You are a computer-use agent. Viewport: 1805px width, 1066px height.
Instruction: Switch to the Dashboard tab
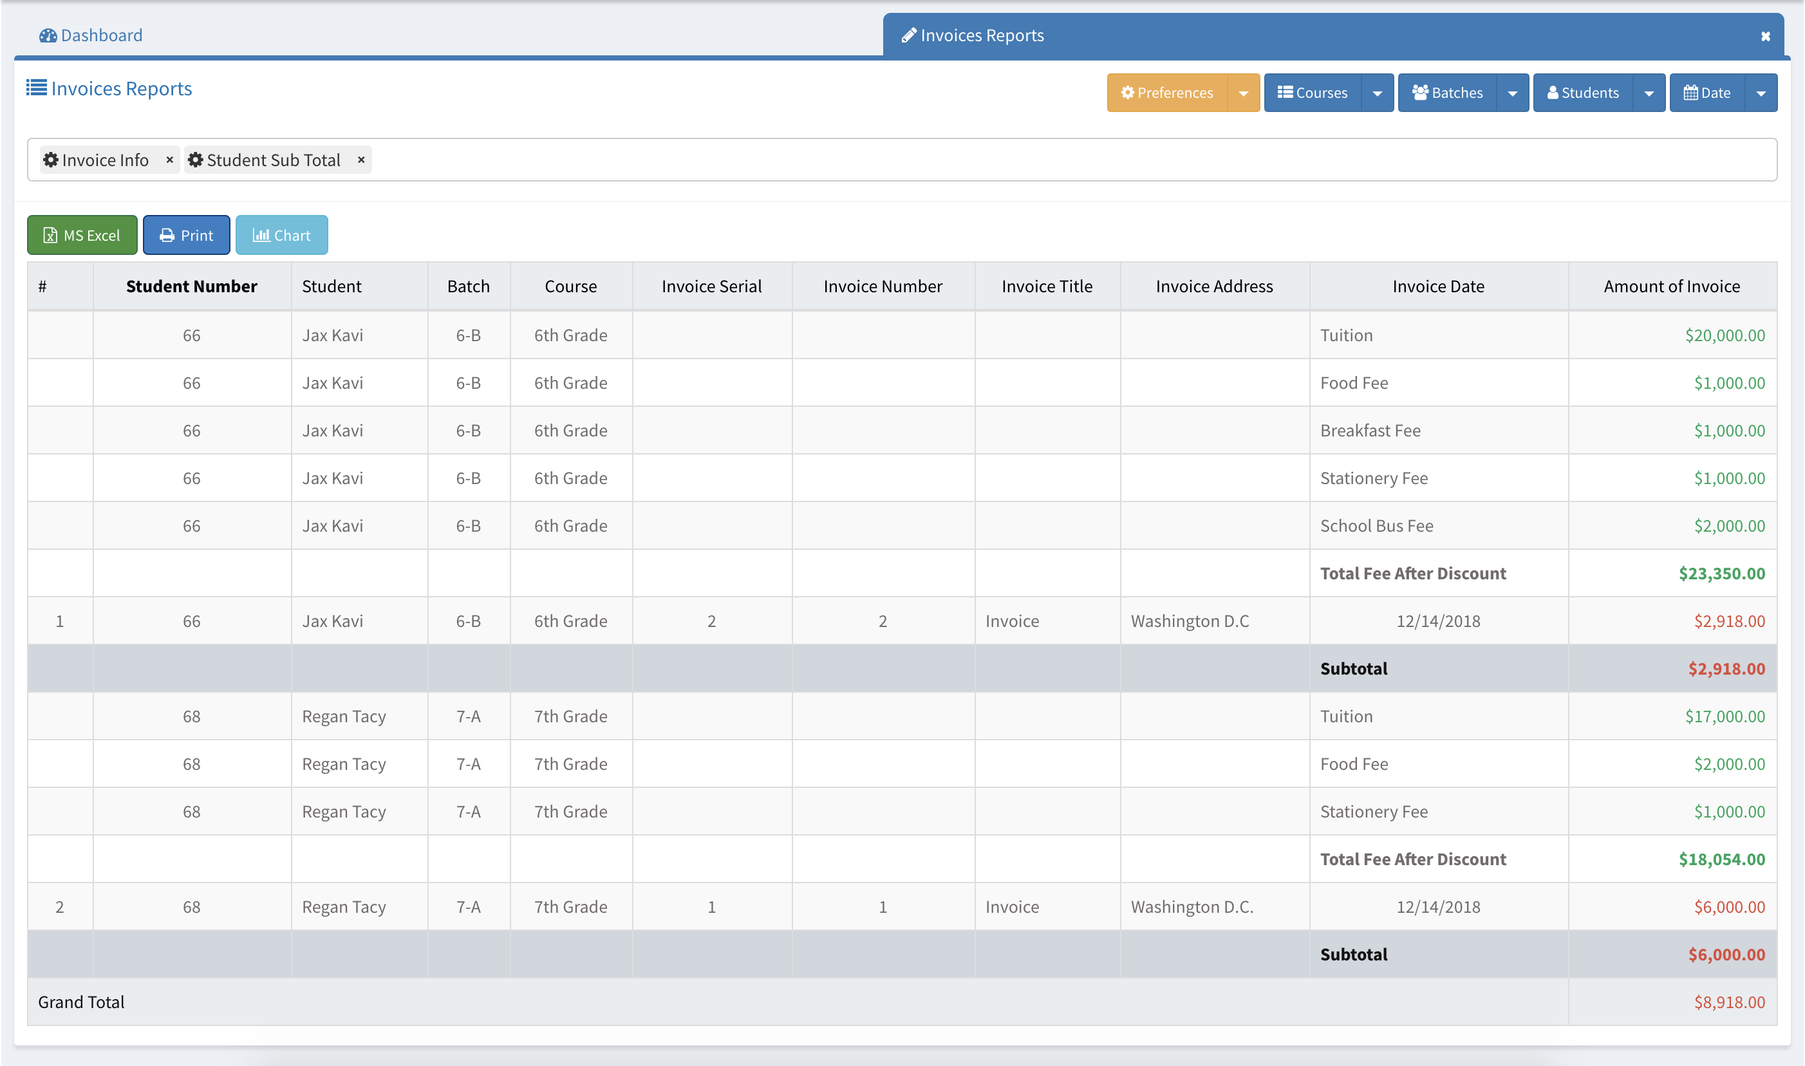(x=91, y=35)
